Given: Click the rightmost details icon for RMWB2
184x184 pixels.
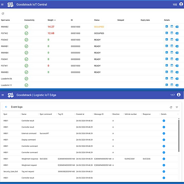Looking at the screenshot, I should [177, 27].
